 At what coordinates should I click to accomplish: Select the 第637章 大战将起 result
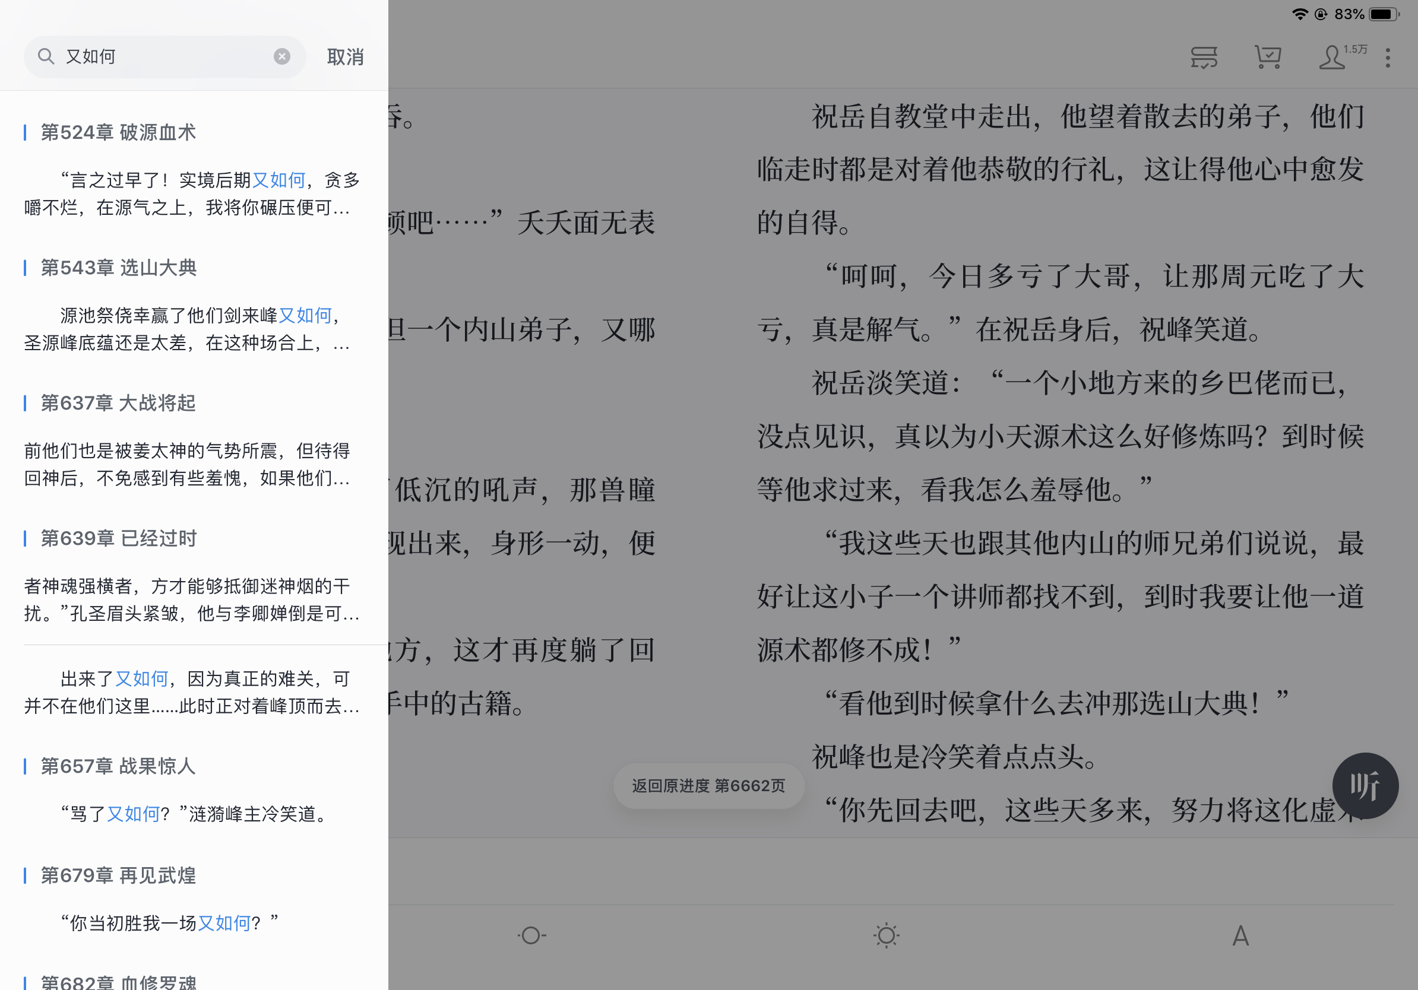click(x=119, y=402)
